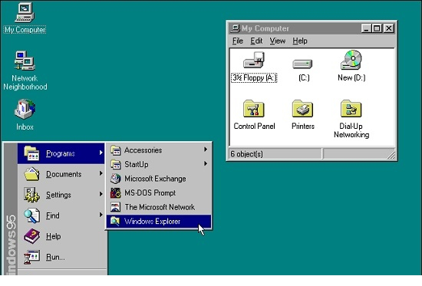This screenshot has height=286, width=422.
Task: Click the StartUp program group icon
Action: tap(115, 164)
